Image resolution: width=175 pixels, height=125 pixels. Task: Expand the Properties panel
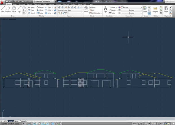130,16
